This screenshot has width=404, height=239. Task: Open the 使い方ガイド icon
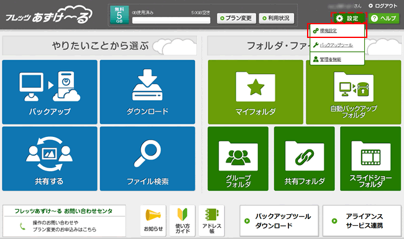pyautogui.click(x=182, y=221)
